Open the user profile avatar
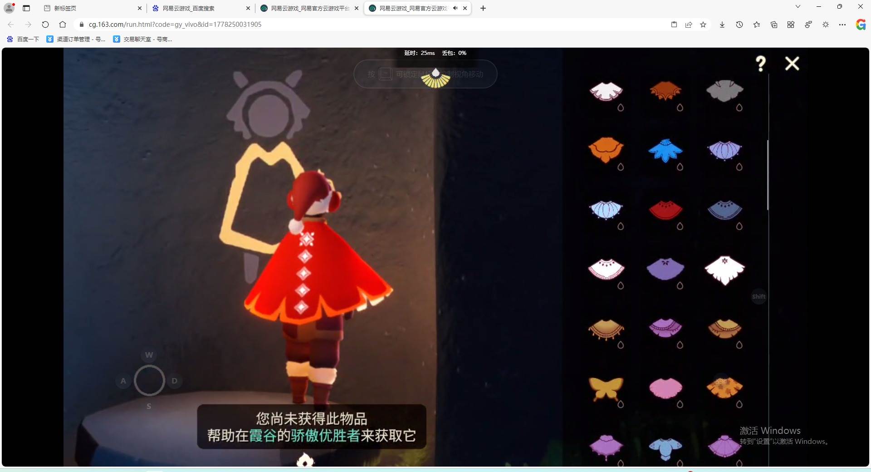 pyautogui.click(x=9, y=8)
